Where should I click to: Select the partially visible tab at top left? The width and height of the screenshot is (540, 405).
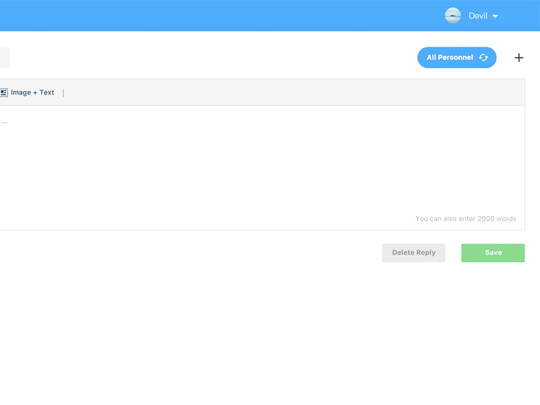(x=4, y=57)
